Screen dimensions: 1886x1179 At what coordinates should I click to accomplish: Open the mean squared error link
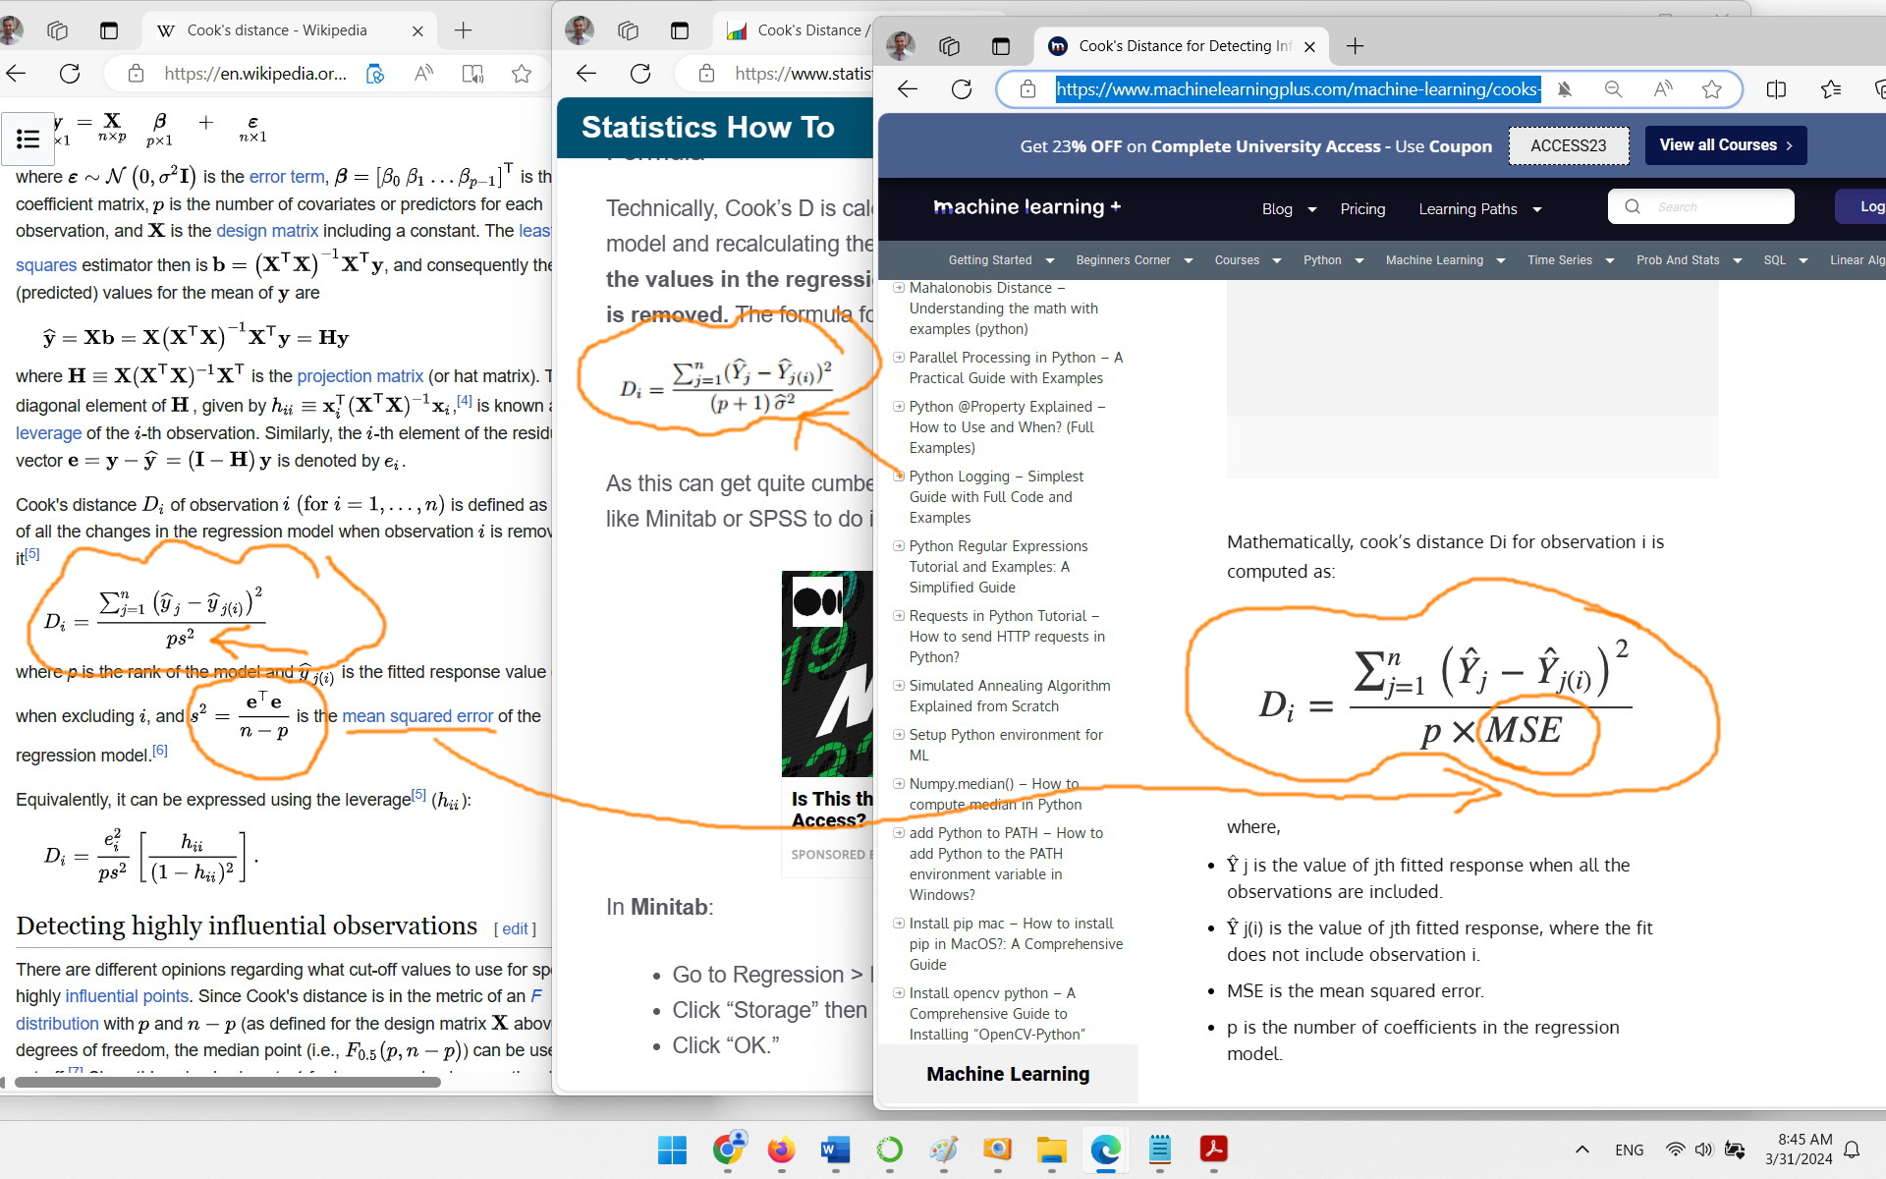(x=416, y=715)
